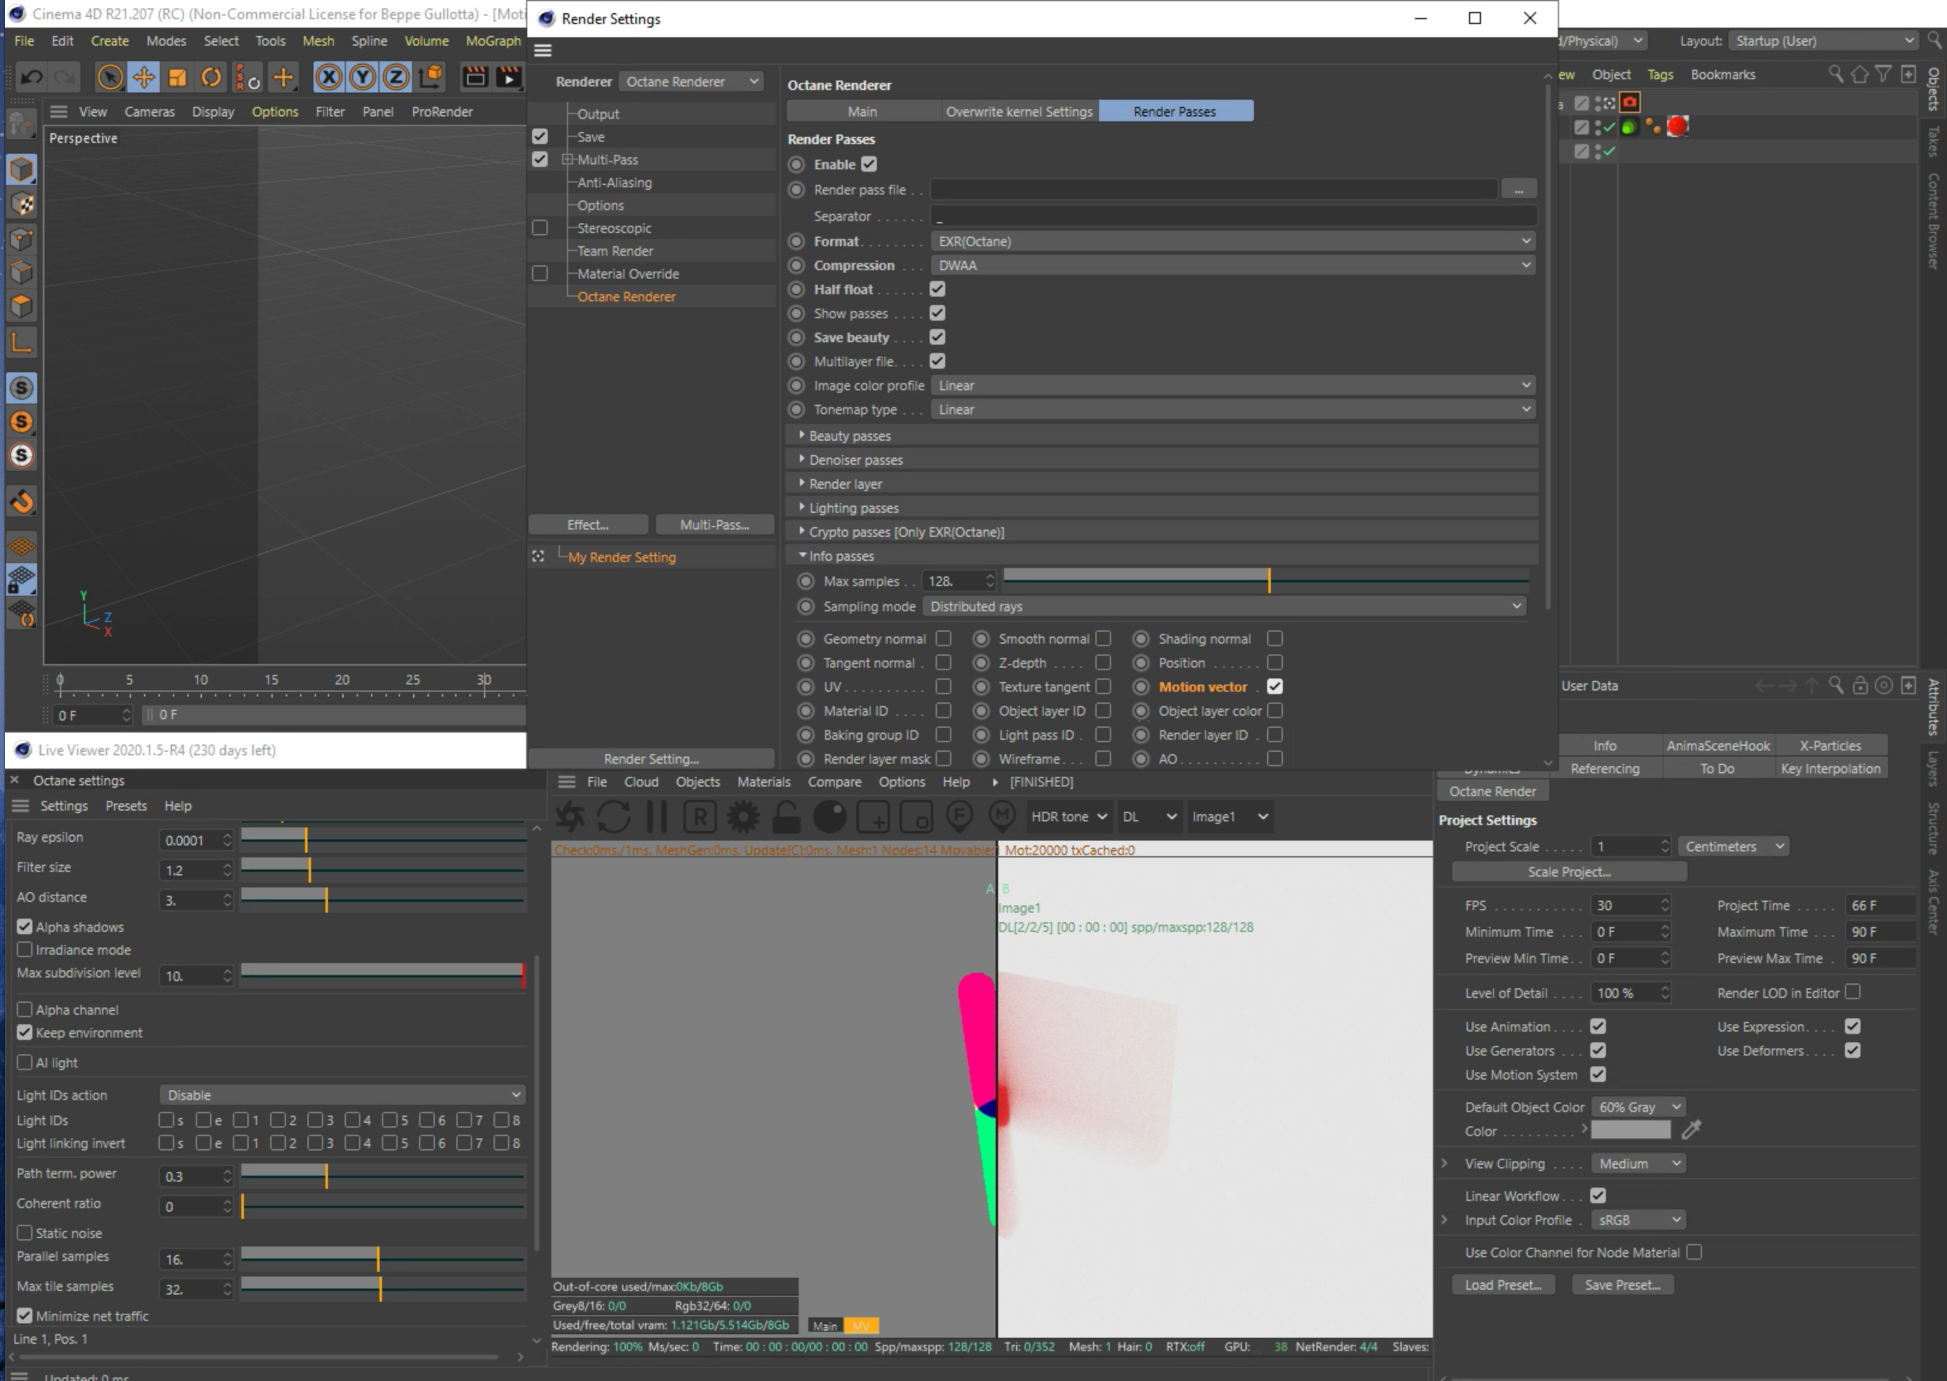Open Octane settings gear in Live Viewer

[742, 817]
